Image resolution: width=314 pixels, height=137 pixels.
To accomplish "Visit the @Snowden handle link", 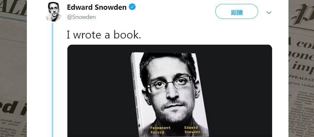I will click(x=81, y=17).
